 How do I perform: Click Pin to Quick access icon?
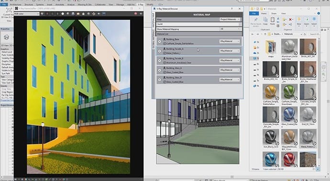point(256,21)
